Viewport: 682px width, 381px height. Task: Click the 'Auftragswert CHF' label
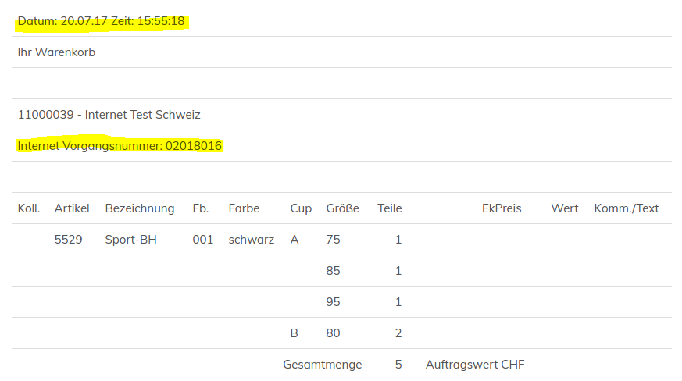475,365
